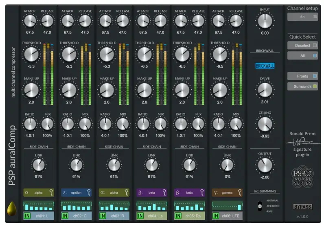324x225 pixels.
Task: Select the Fronts channel group
Action: [x=302, y=76]
